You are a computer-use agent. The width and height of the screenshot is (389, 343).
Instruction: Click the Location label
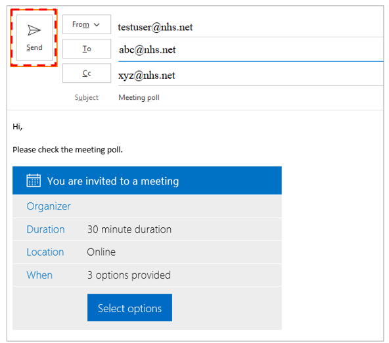coord(45,252)
